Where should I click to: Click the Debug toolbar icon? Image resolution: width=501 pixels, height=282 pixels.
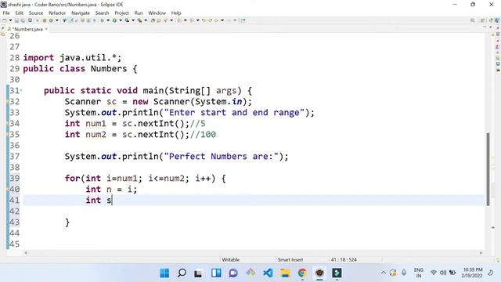pyautogui.click(x=103, y=20)
